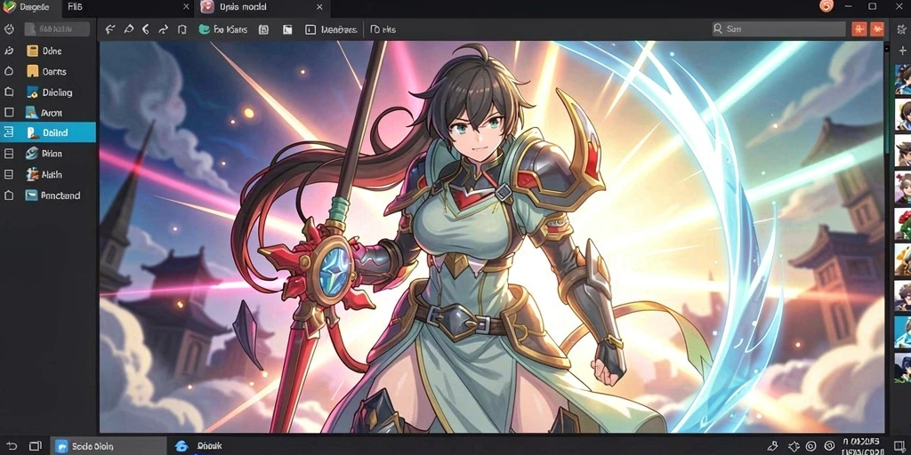Image resolution: width=911 pixels, height=455 pixels.
Task: Open the 'Dialing' sidebar item
Action: click(x=50, y=92)
